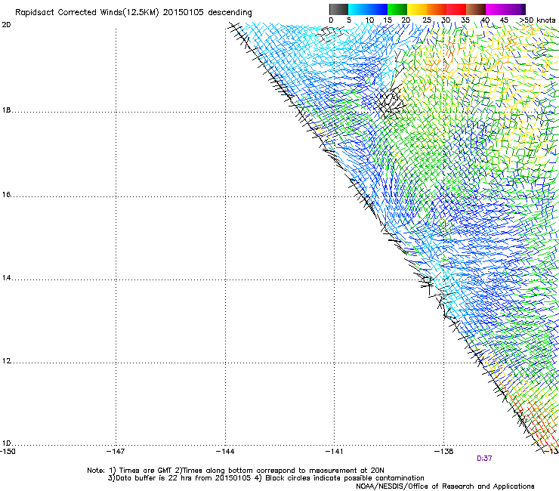Click the purple '0:37' swath time label
The width and height of the screenshot is (559, 491).
(x=484, y=459)
